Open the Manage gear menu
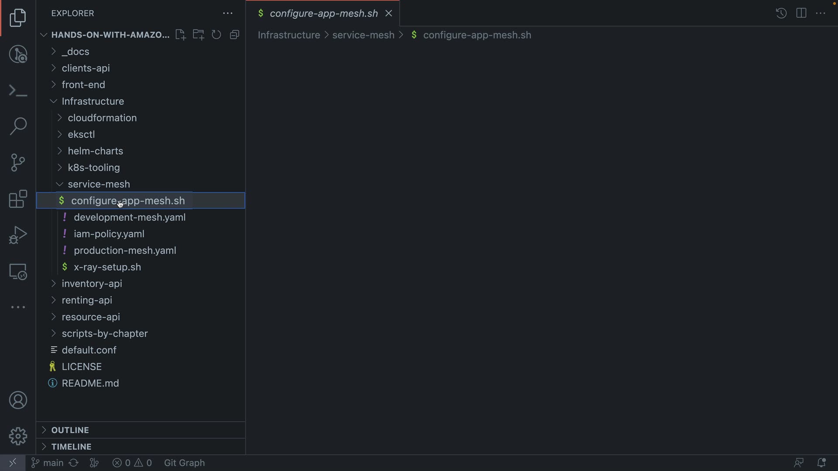 click(18, 436)
